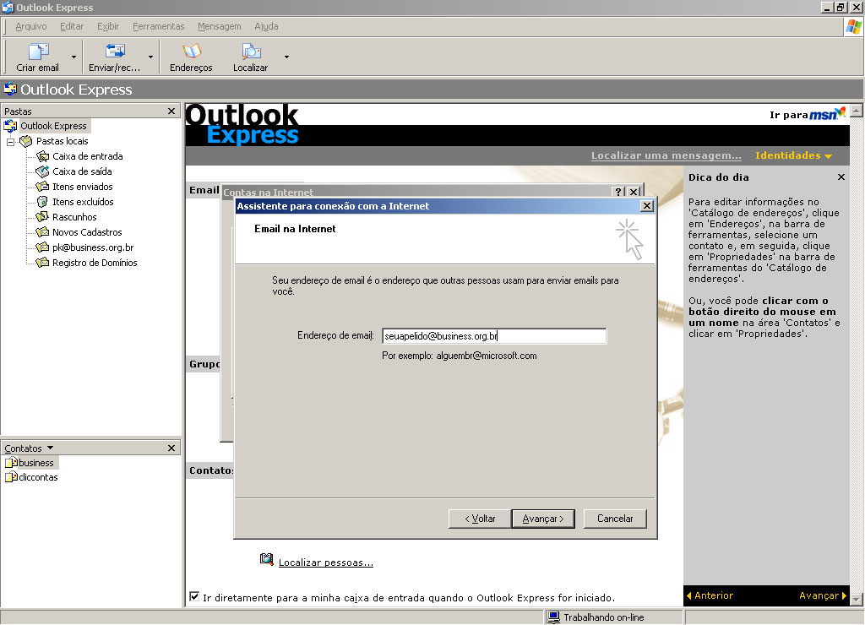Viewport: 865px width, 625px height.
Task: Open the Ferramentas menu
Action: (158, 26)
